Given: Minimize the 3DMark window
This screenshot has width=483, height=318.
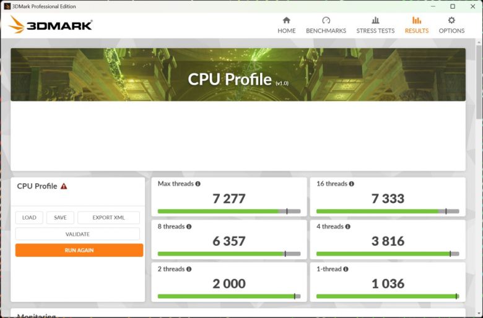Looking at the screenshot, I should pyautogui.click(x=433, y=6).
